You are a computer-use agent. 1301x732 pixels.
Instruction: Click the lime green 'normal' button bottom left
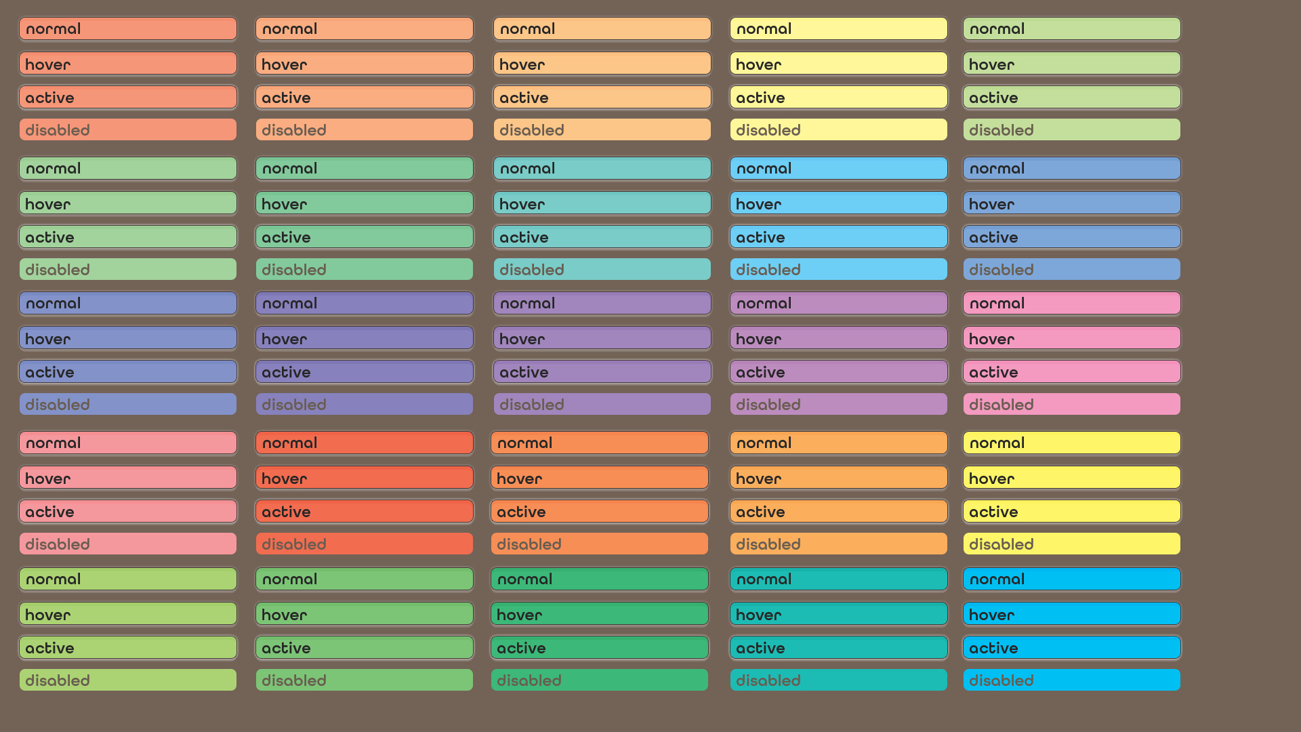[x=127, y=579]
